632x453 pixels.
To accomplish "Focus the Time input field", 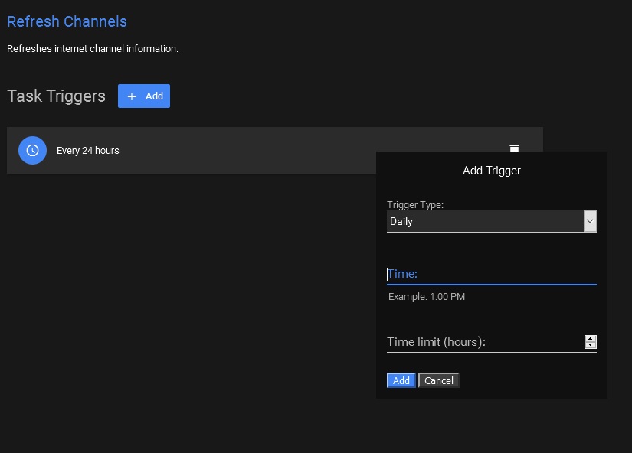I will pyautogui.click(x=490, y=274).
